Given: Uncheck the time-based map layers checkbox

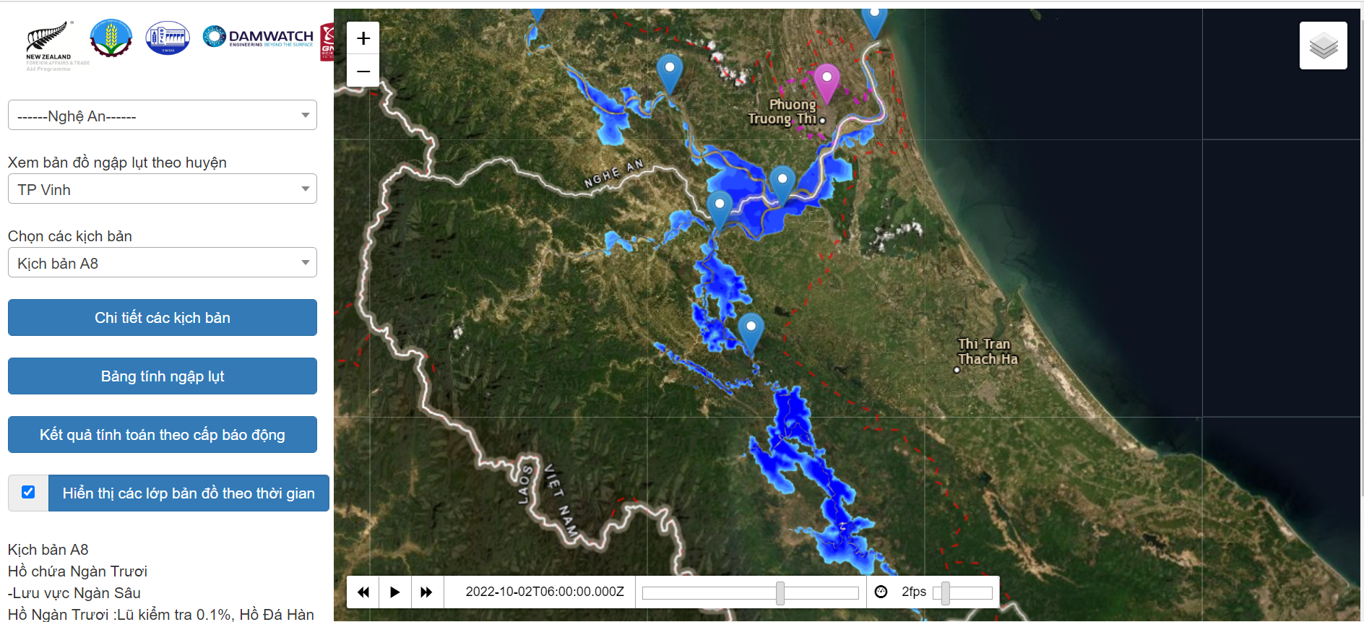Looking at the screenshot, I should click(28, 492).
